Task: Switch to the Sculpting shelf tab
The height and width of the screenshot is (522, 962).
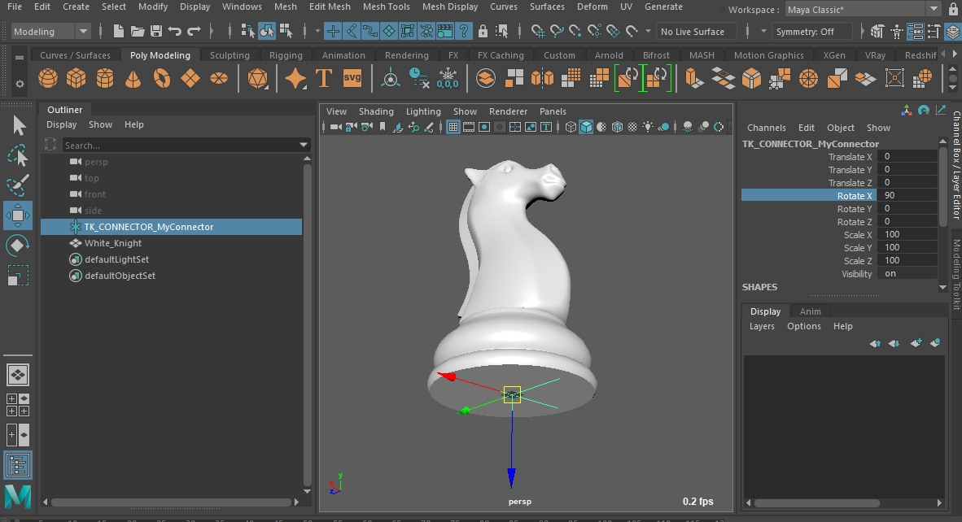Action: click(230, 55)
